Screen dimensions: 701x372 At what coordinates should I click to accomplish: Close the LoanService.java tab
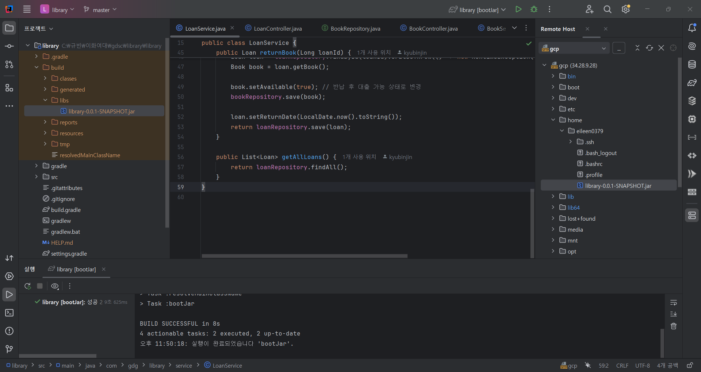(232, 28)
